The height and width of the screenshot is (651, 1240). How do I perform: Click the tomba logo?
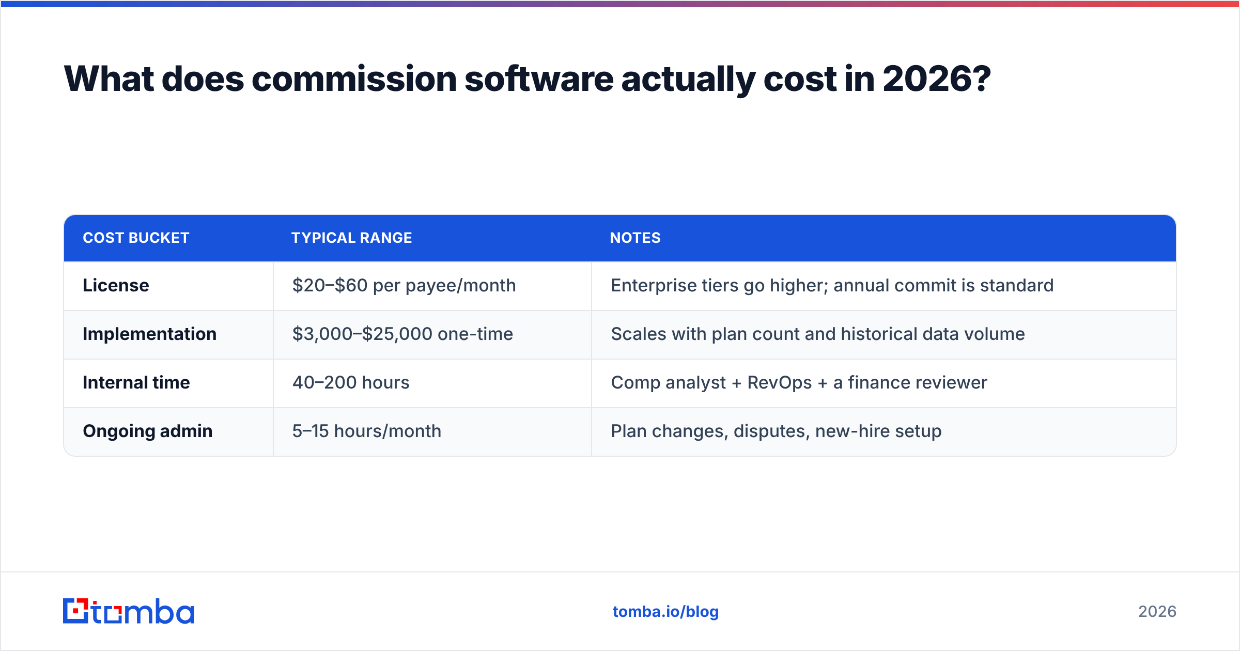[x=129, y=611]
